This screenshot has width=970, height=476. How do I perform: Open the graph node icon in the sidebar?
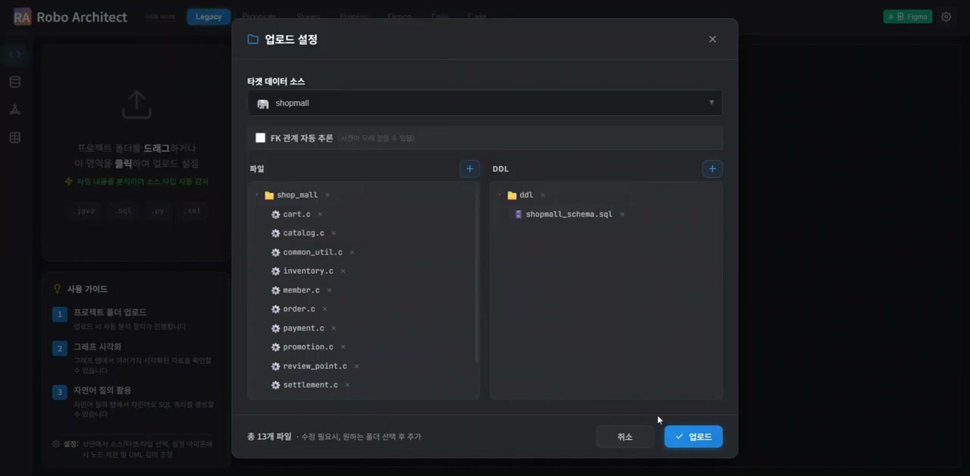coord(15,109)
